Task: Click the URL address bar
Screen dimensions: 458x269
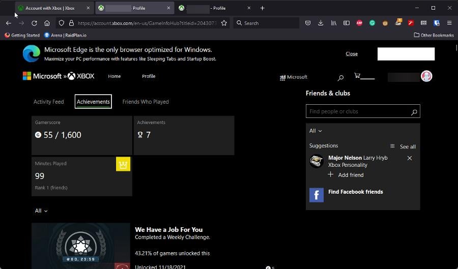Action: click(148, 23)
